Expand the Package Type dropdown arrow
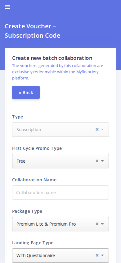Viewport: 121px width, 263px height. (102, 224)
